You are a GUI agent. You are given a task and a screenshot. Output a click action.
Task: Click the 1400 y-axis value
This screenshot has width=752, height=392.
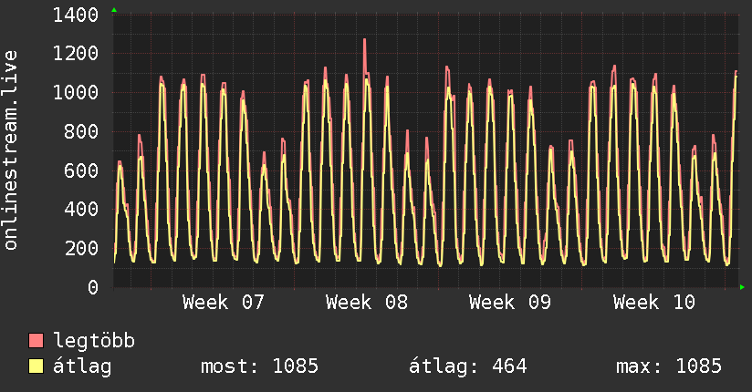76,15
